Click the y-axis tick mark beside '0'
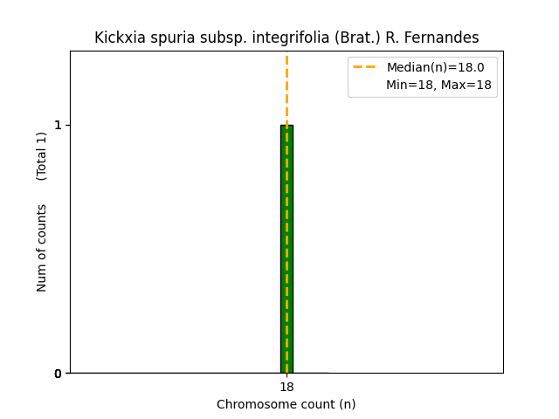 (68, 373)
